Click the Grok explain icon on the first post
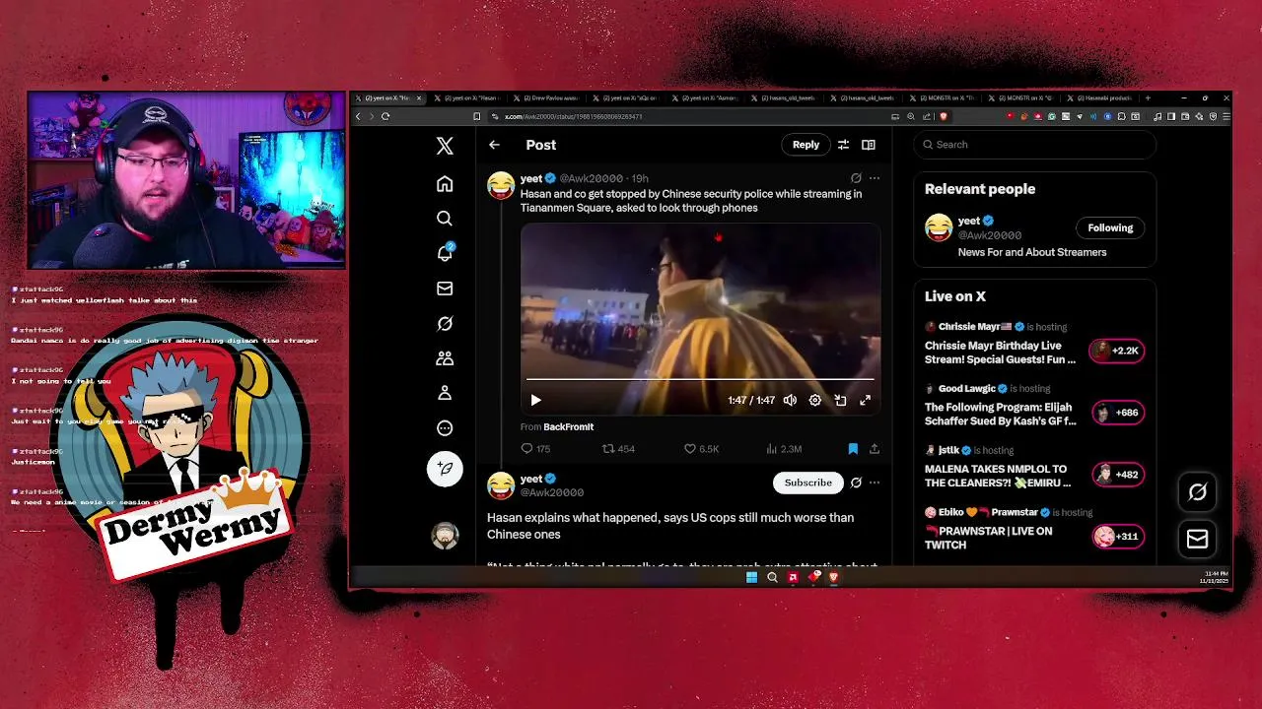Viewport: 1262px width, 709px height. click(x=856, y=178)
